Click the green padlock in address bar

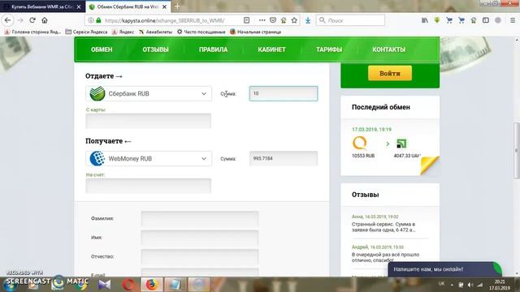click(98, 20)
